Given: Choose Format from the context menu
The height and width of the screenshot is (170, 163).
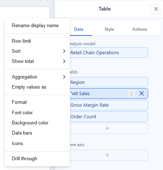Looking at the screenshot, I should pos(37,102).
